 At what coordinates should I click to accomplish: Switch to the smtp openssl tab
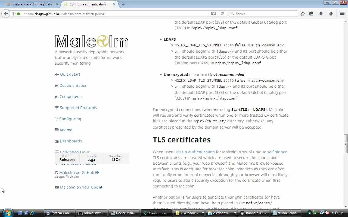coord(32,4)
